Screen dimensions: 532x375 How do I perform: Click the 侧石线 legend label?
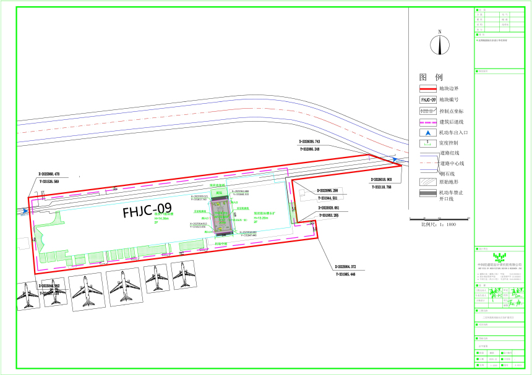[x=447, y=174]
